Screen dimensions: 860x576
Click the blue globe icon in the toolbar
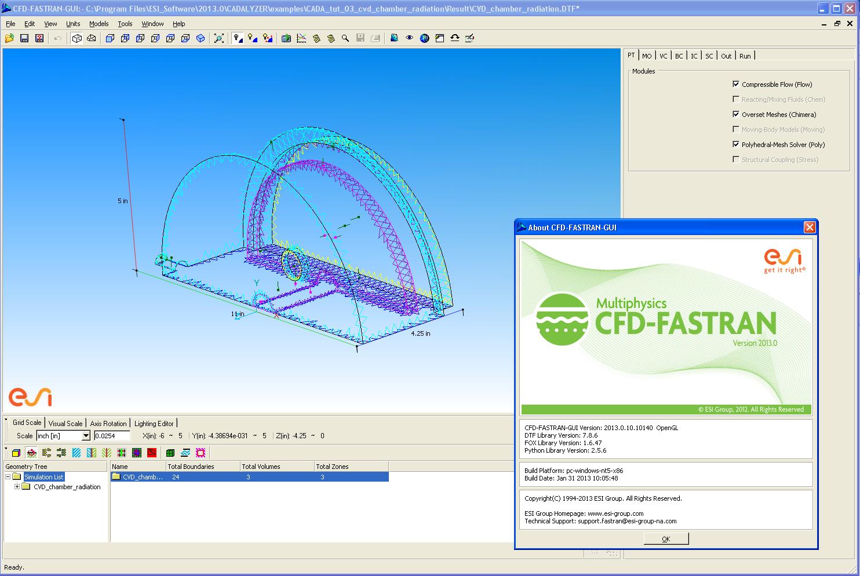click(x=425, y=38)
